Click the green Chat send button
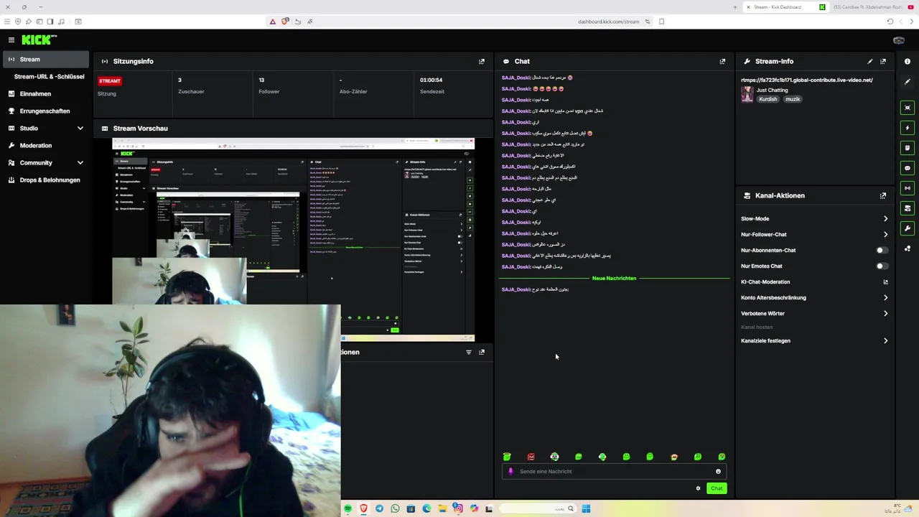Viewport: 919px width, 517px height. click(x=717, y=488)
